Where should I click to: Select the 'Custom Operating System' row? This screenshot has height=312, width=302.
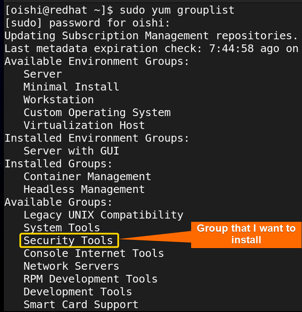[x=97, y=113]
